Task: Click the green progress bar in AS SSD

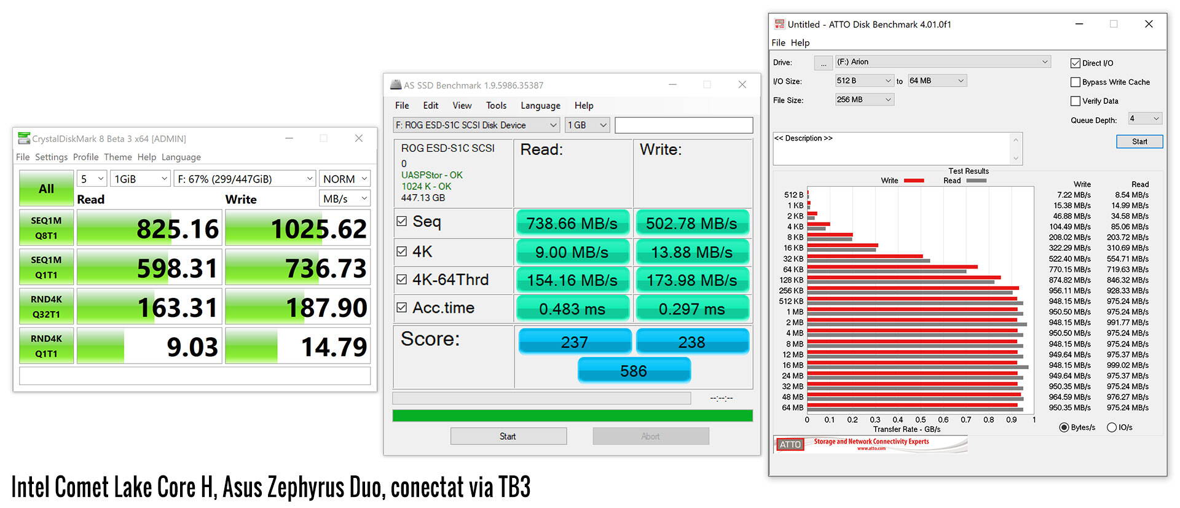Action: tap(572, 416)
